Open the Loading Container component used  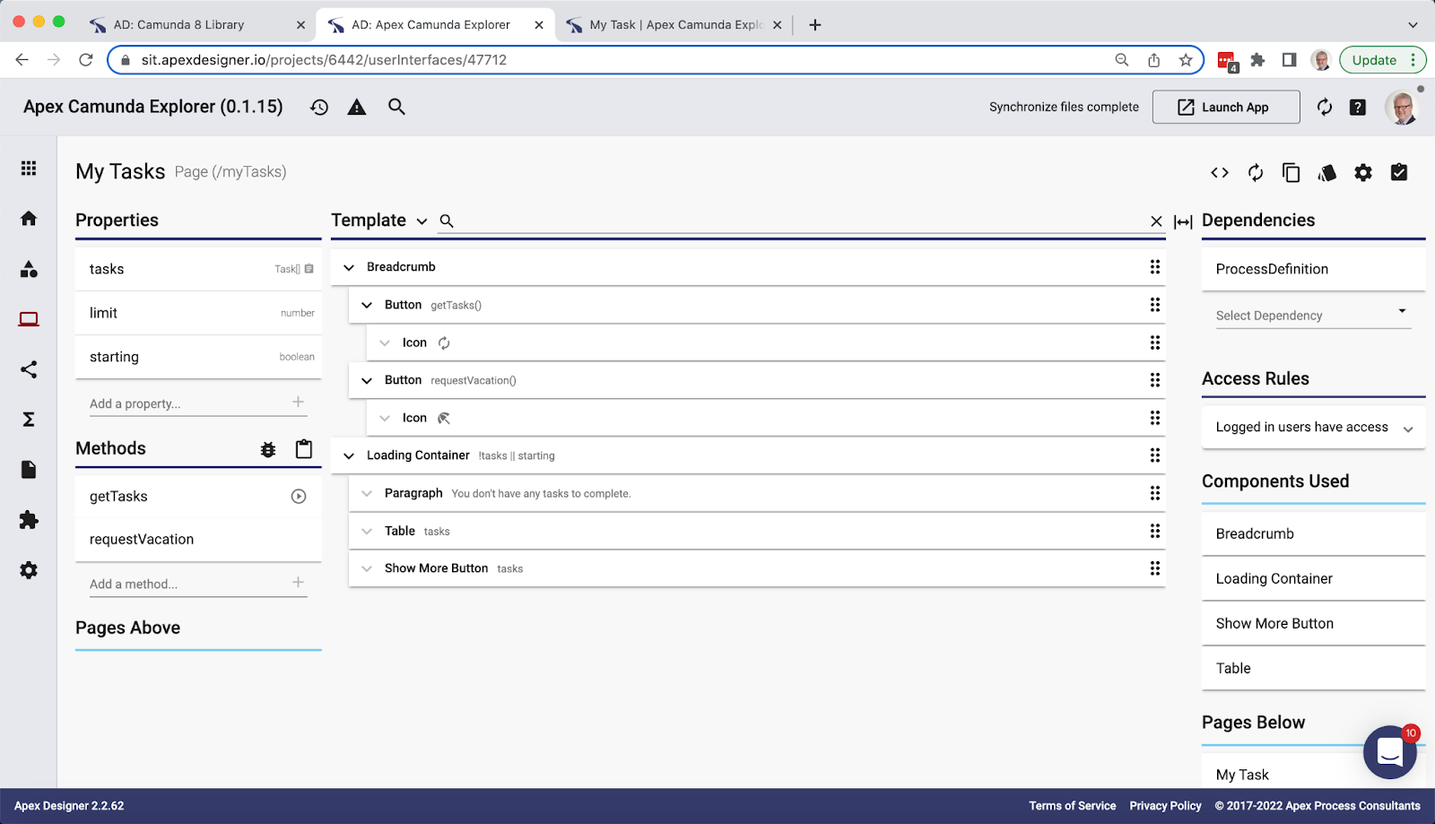click(1313, 578)
